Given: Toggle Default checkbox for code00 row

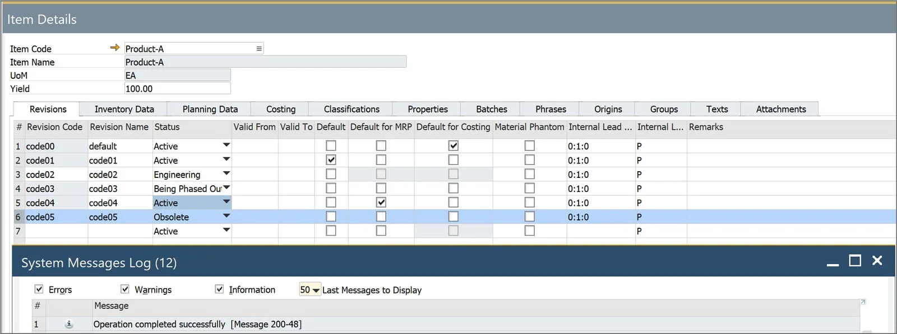Looking at the screenshot, I should [x=331, y=145].
